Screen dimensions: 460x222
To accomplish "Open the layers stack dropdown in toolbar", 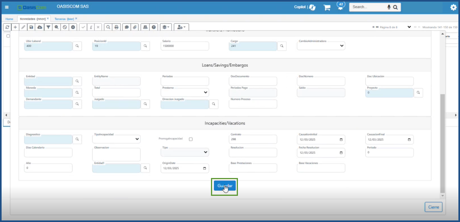I will (166, 27).
